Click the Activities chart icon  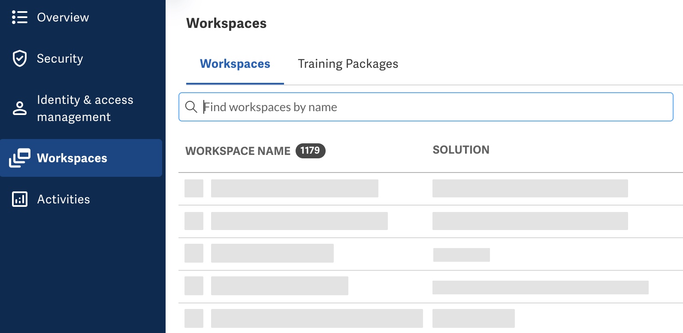(20, 199)
